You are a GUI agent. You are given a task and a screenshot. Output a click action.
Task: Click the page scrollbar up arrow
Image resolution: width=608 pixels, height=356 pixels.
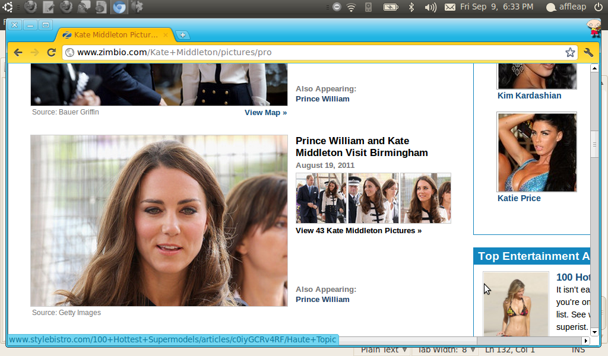coord(594,68)
